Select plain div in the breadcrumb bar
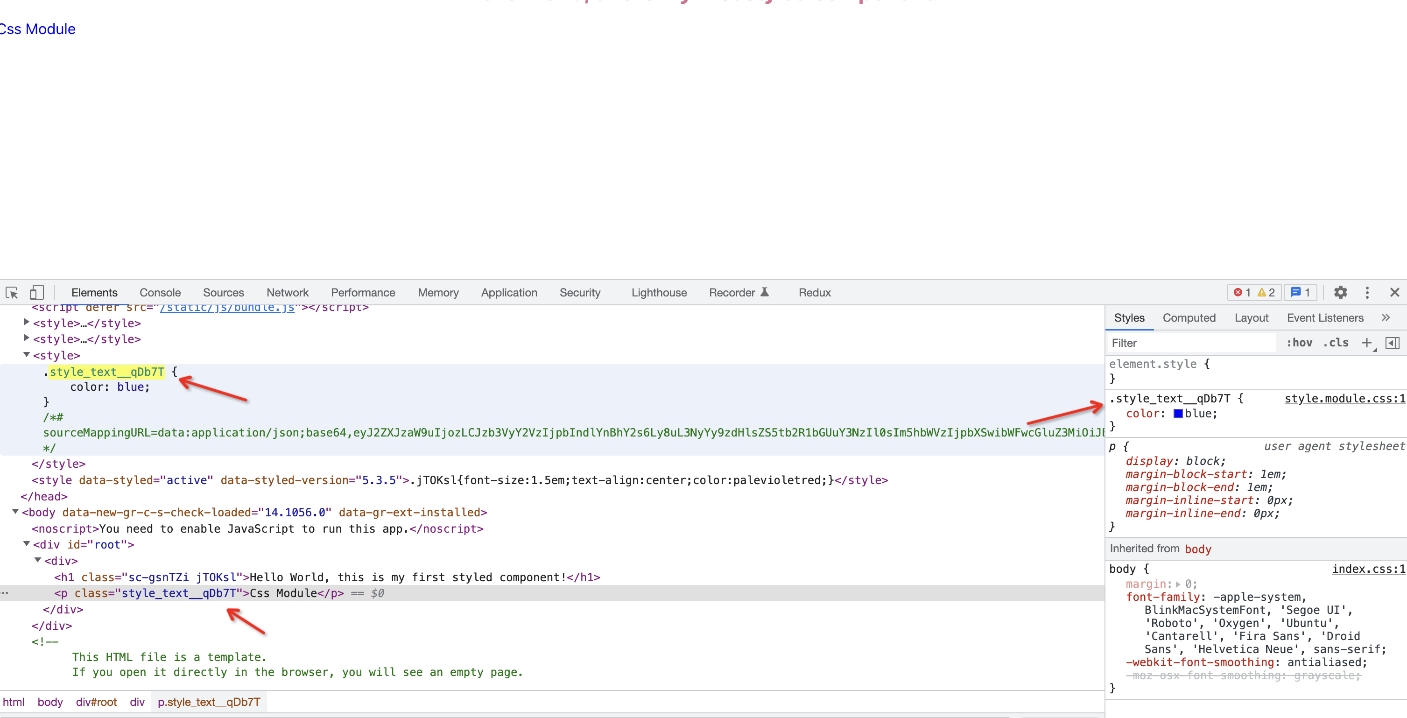1407x718 pixels. [137, 702]
